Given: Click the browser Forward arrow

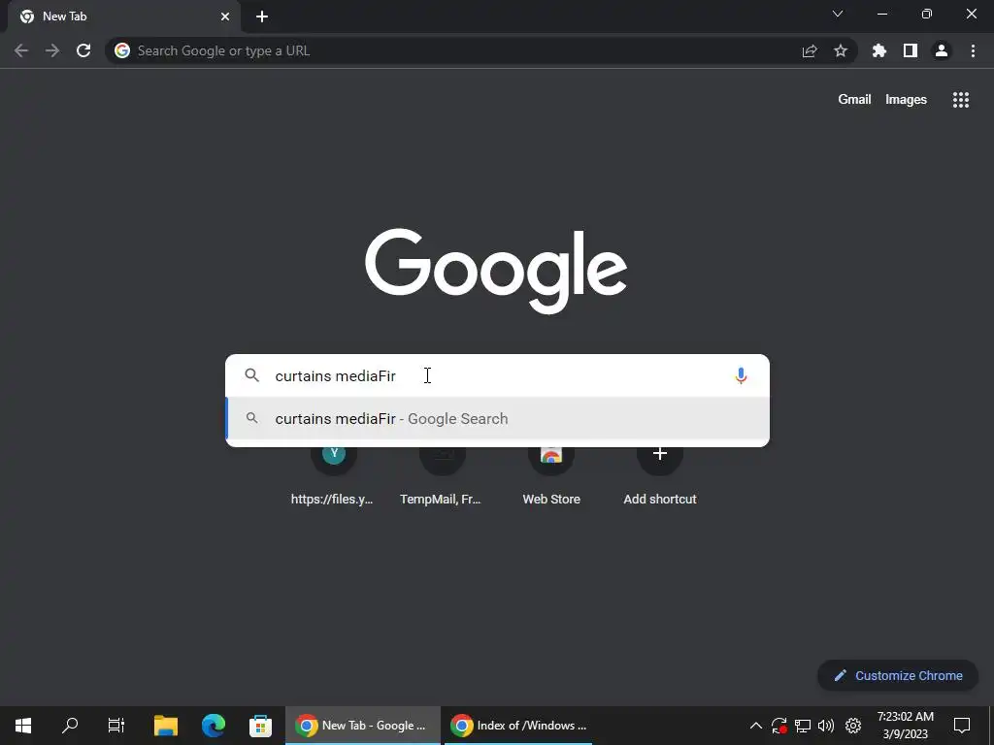Looking at the screenshot, I should coord(52,50).
